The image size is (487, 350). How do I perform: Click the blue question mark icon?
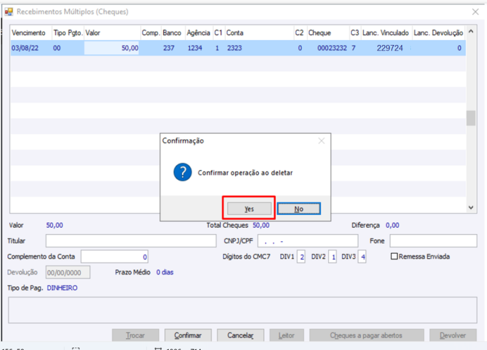(183, 173)
